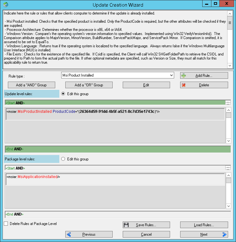Enable Delete Rules at Package Level checkbox

(6, 224)
